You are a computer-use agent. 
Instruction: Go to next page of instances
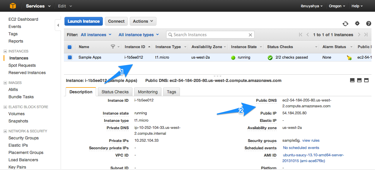tap(359, 35)
